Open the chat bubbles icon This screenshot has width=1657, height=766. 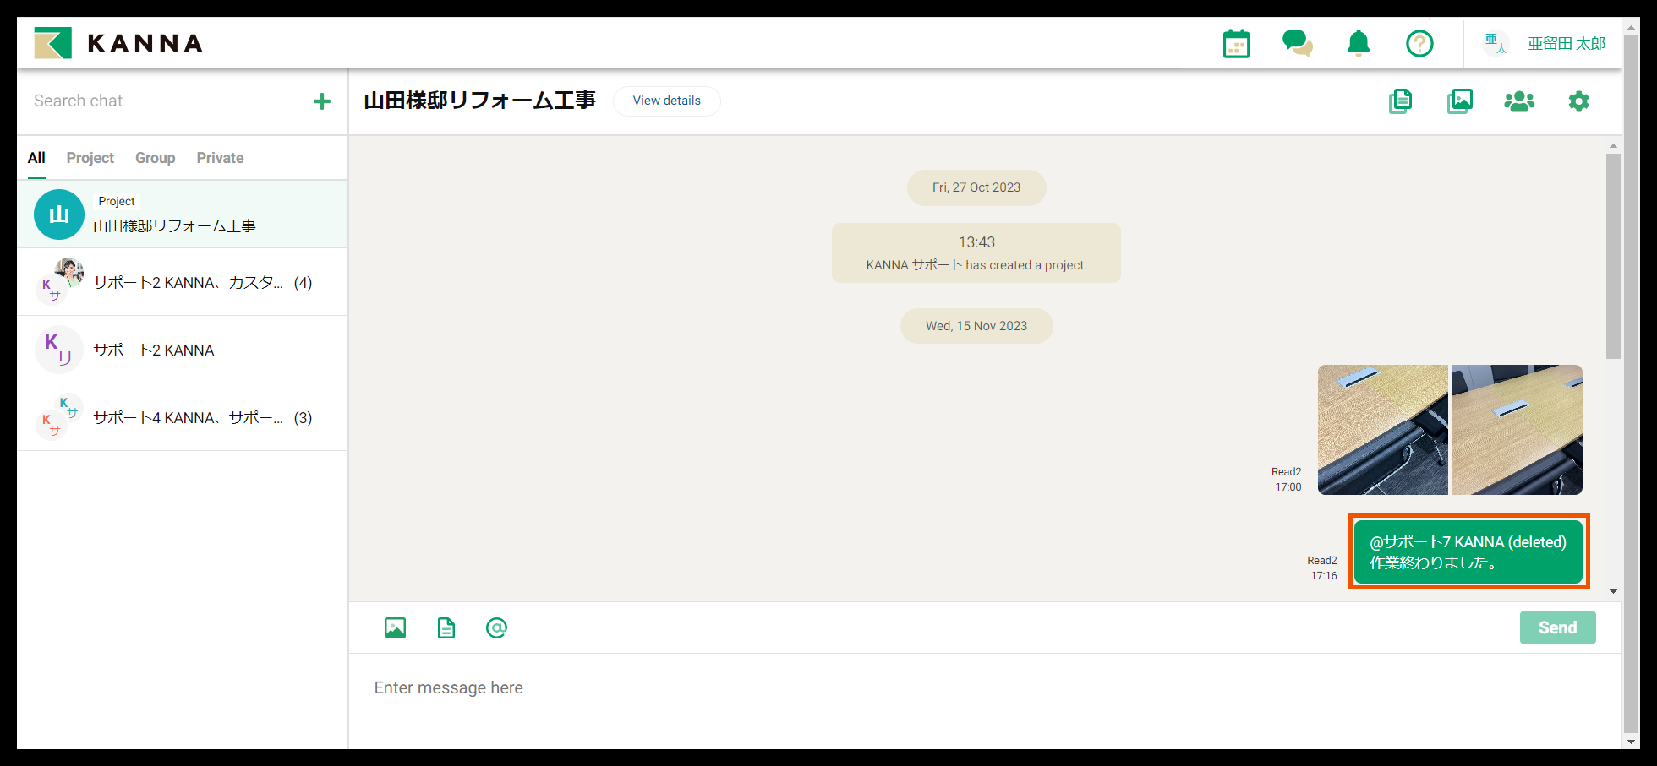(x=1297, y=43)
